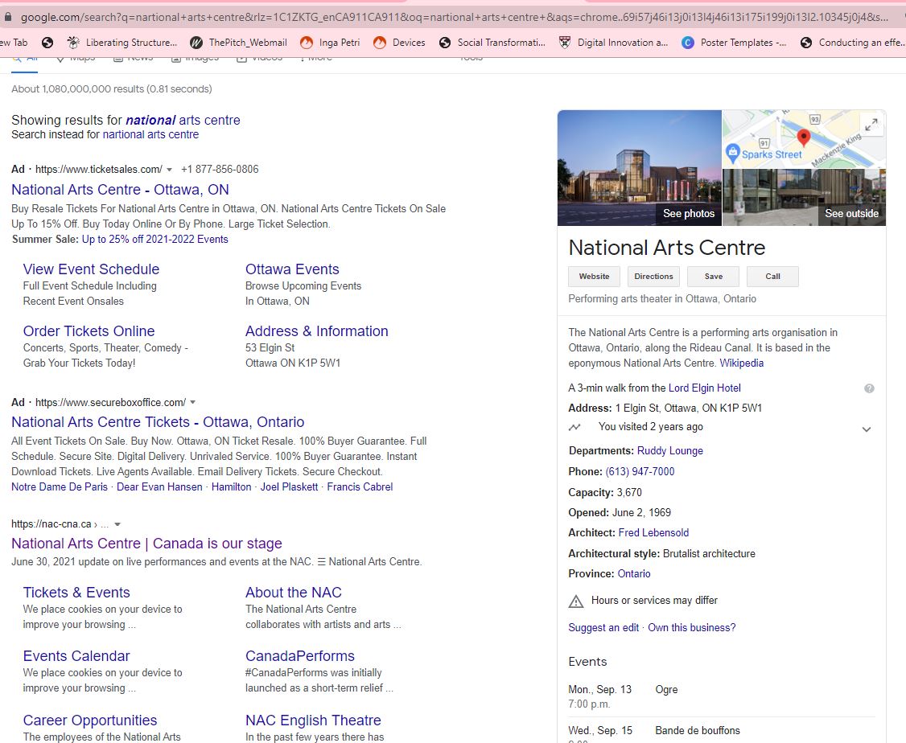Open Liberating Structures bookmark icon
The image size is (906, 743).
click(73, 42)
